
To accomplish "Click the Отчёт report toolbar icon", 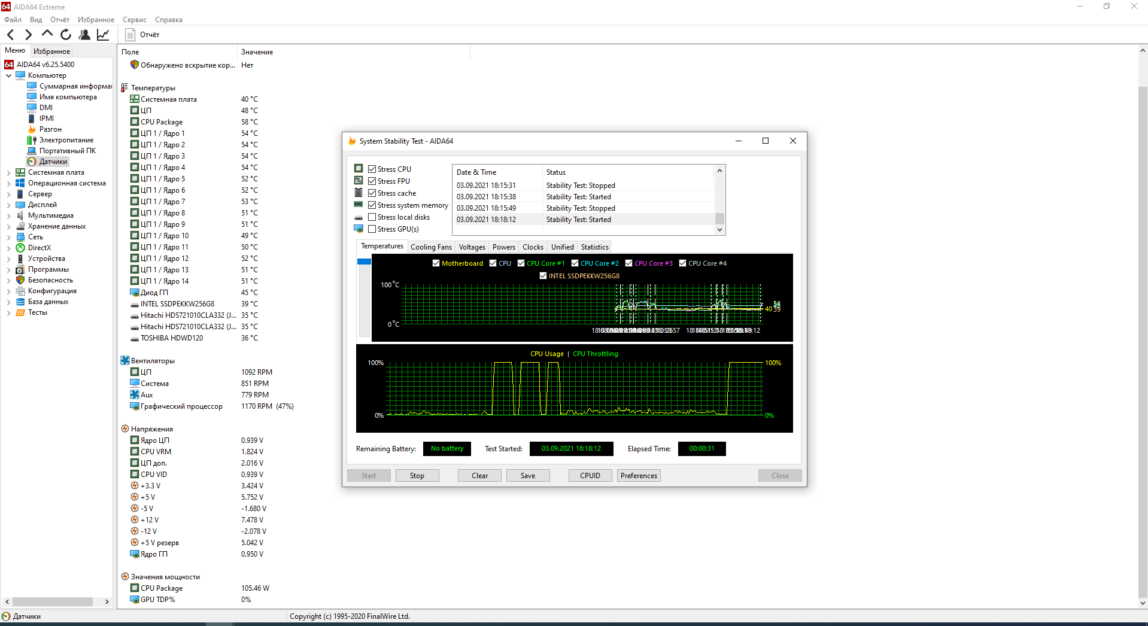I will coord(130,35).
